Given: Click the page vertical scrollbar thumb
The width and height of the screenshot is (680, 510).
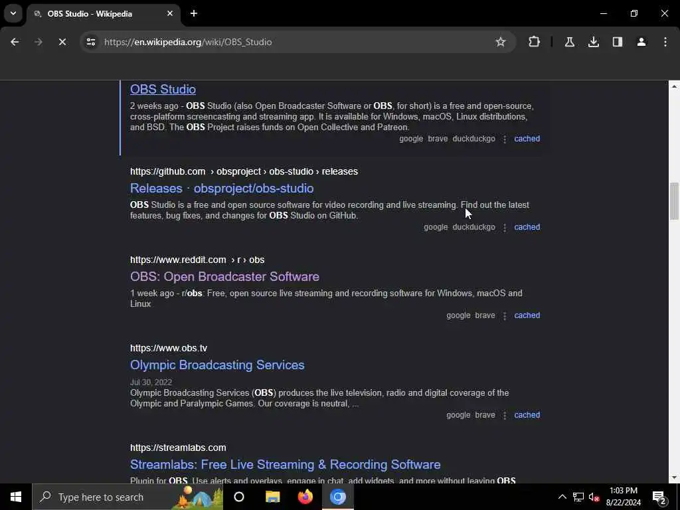Looking at the screenshot, I should (x=674, y=201).
